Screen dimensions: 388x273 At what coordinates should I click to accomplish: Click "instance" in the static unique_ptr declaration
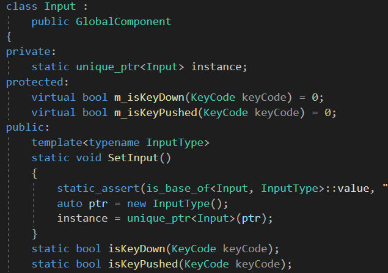click(x=216, y=67)
